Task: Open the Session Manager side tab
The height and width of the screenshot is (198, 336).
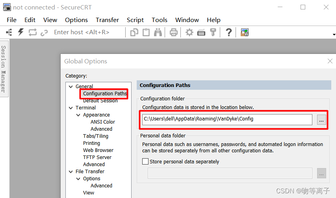Action: click(x=4, y=69)
